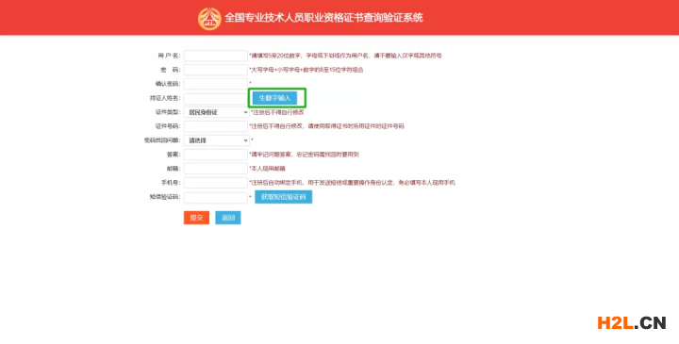Expand the 密码找回问题 dropdown
Image resolution: width=679 pixels, height=344 pixels.
(x=216, y=140)
